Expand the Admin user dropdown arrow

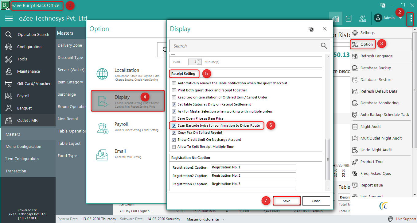click(x=400, y=18)
